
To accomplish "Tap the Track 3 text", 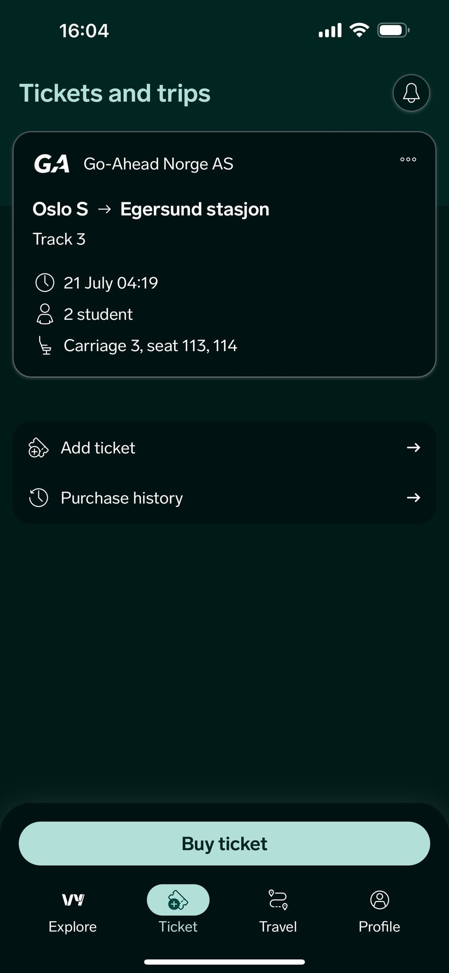I will click(x=59, y=239).
